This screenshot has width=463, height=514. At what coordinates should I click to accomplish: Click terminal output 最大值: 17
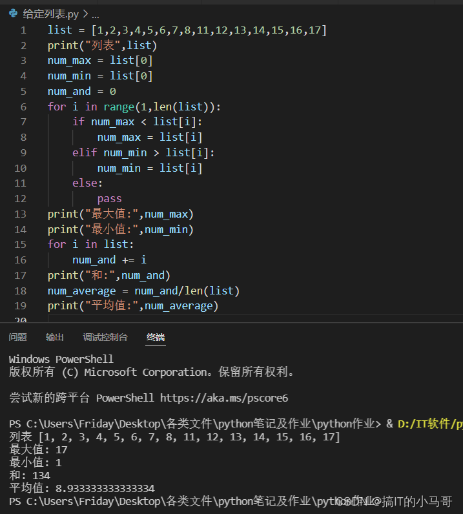point(38,449)
